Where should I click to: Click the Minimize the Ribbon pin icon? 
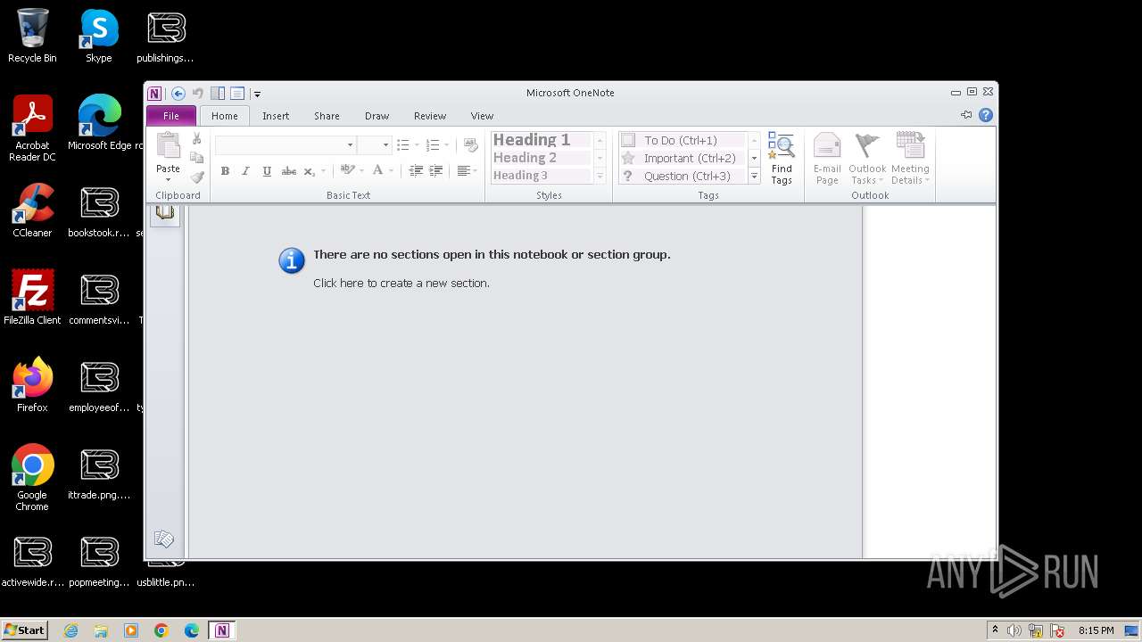[966, 115]
